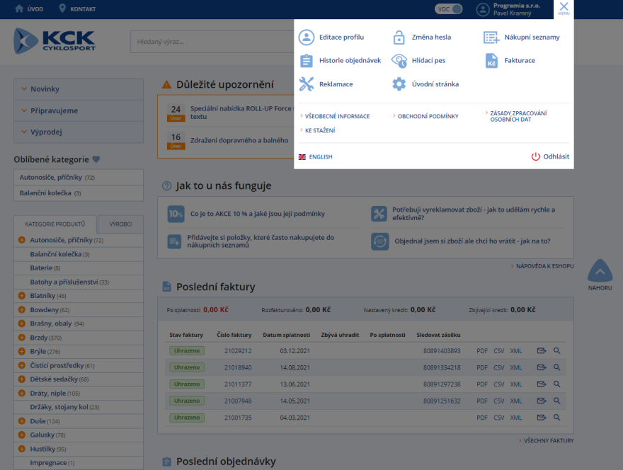Send invoice 21007948 by email icon
623x470 pixels.
click(542, 401)
